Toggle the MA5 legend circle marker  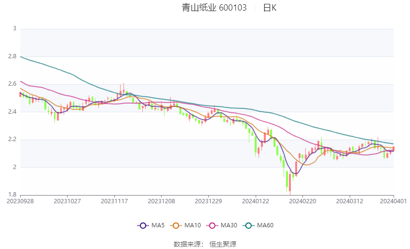point(142,225)
